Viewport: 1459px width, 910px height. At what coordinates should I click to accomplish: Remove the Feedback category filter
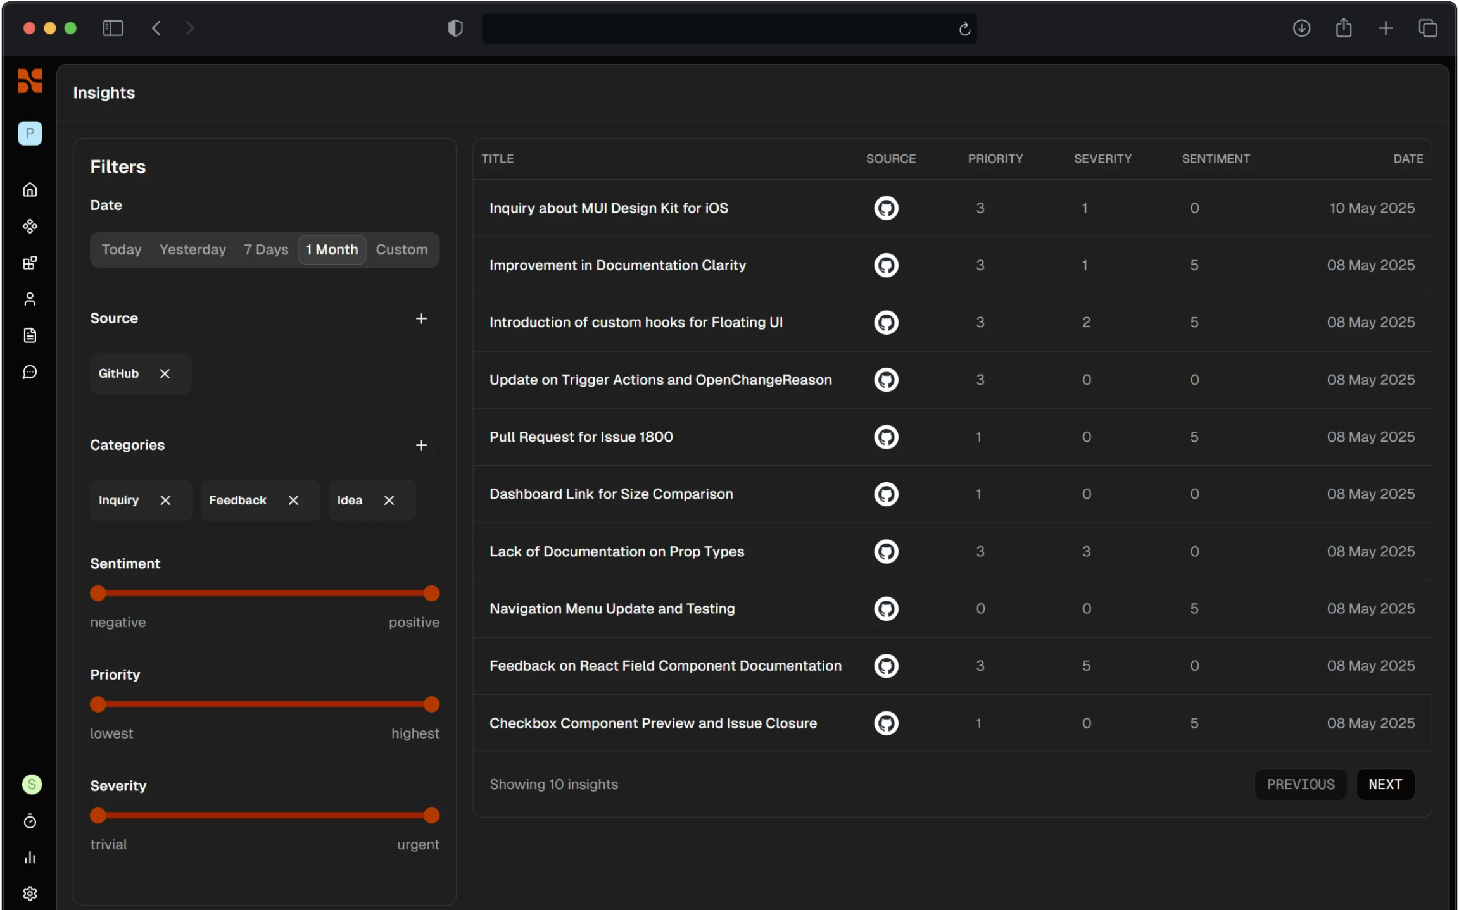[x=293, y=500]
